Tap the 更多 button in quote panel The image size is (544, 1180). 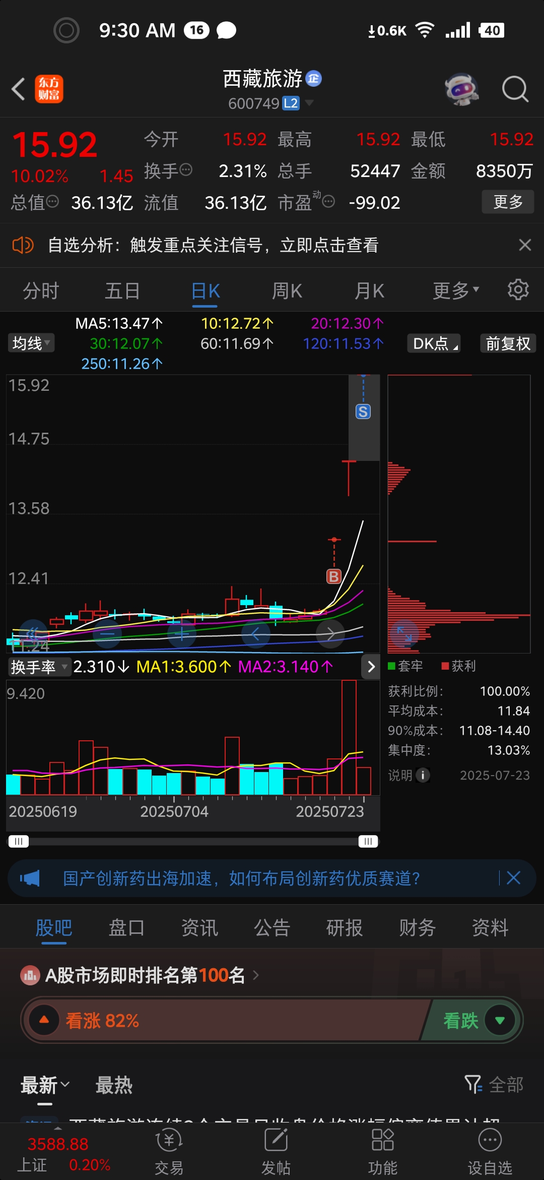pos(508,202)
